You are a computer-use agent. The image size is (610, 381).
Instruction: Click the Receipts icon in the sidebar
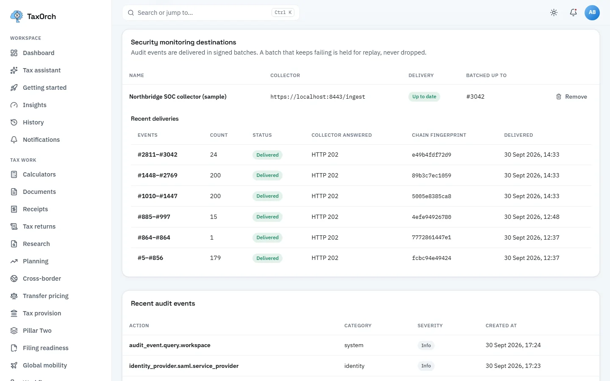click(14, 209)
